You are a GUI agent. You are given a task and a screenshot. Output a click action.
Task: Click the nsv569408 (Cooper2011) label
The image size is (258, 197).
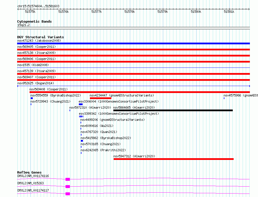48,89
